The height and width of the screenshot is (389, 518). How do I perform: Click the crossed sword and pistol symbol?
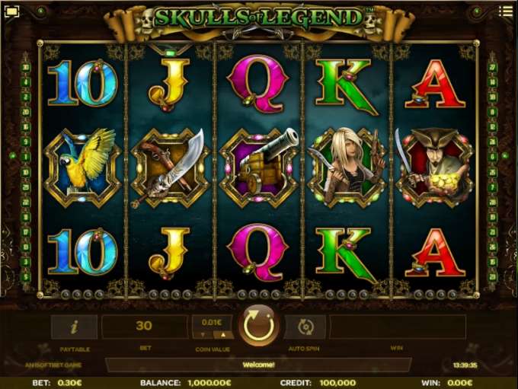tap(171, 167)
